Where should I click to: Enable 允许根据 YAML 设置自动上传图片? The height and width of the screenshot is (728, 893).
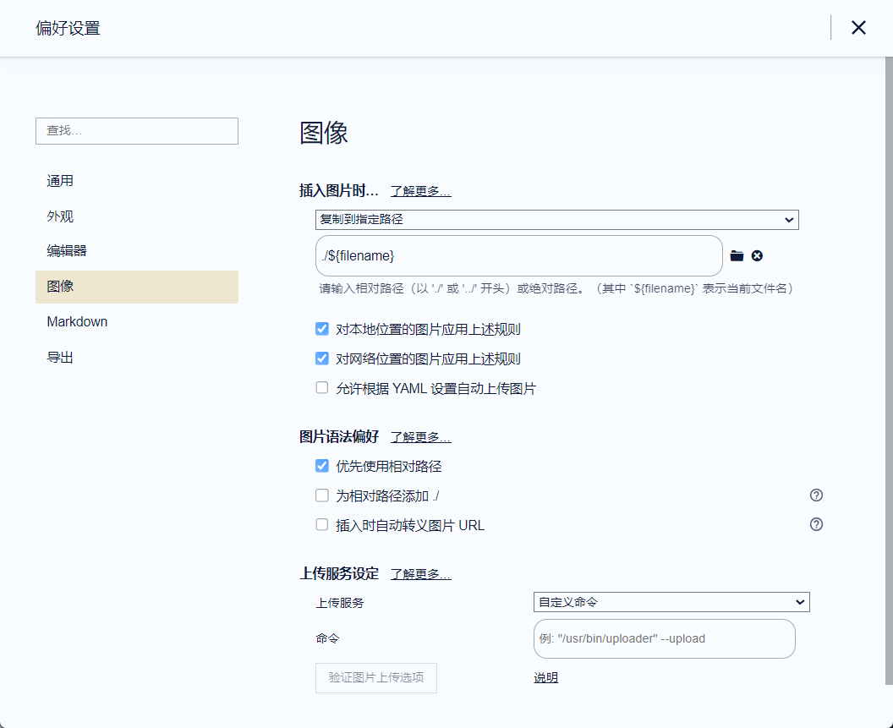tap(322, 388)
